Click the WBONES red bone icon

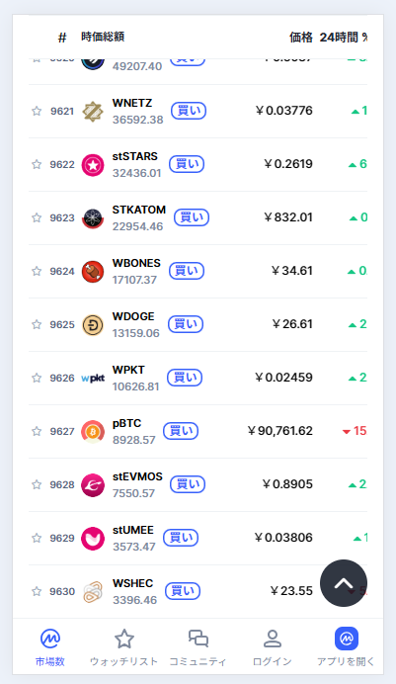click(93, 272)
